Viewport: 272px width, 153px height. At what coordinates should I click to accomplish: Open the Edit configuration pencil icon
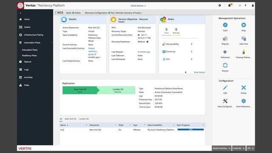point(225,88)
